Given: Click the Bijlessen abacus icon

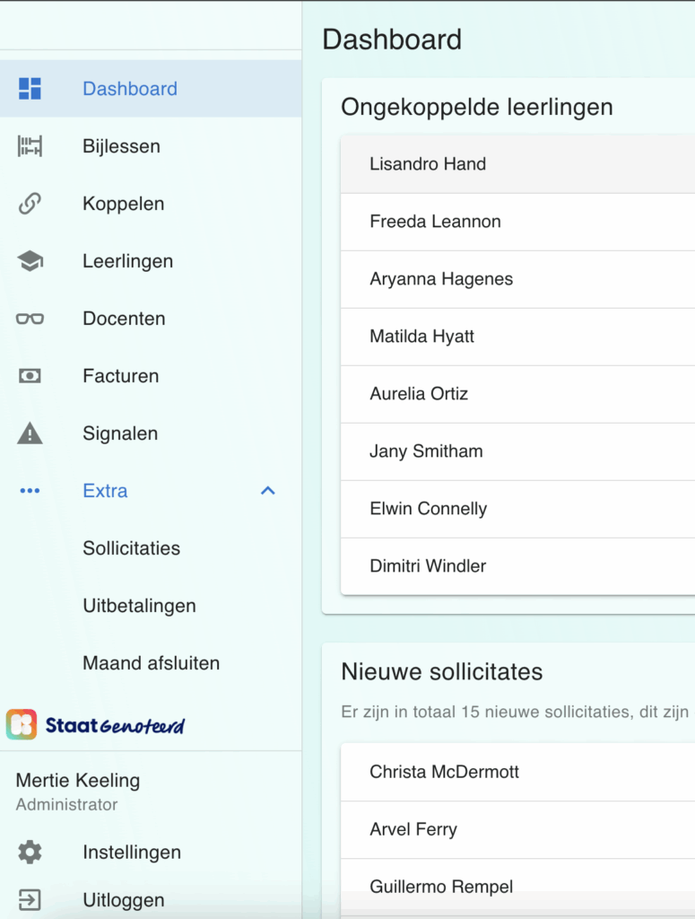Looking at the screenshot, I should pos(30,146).
